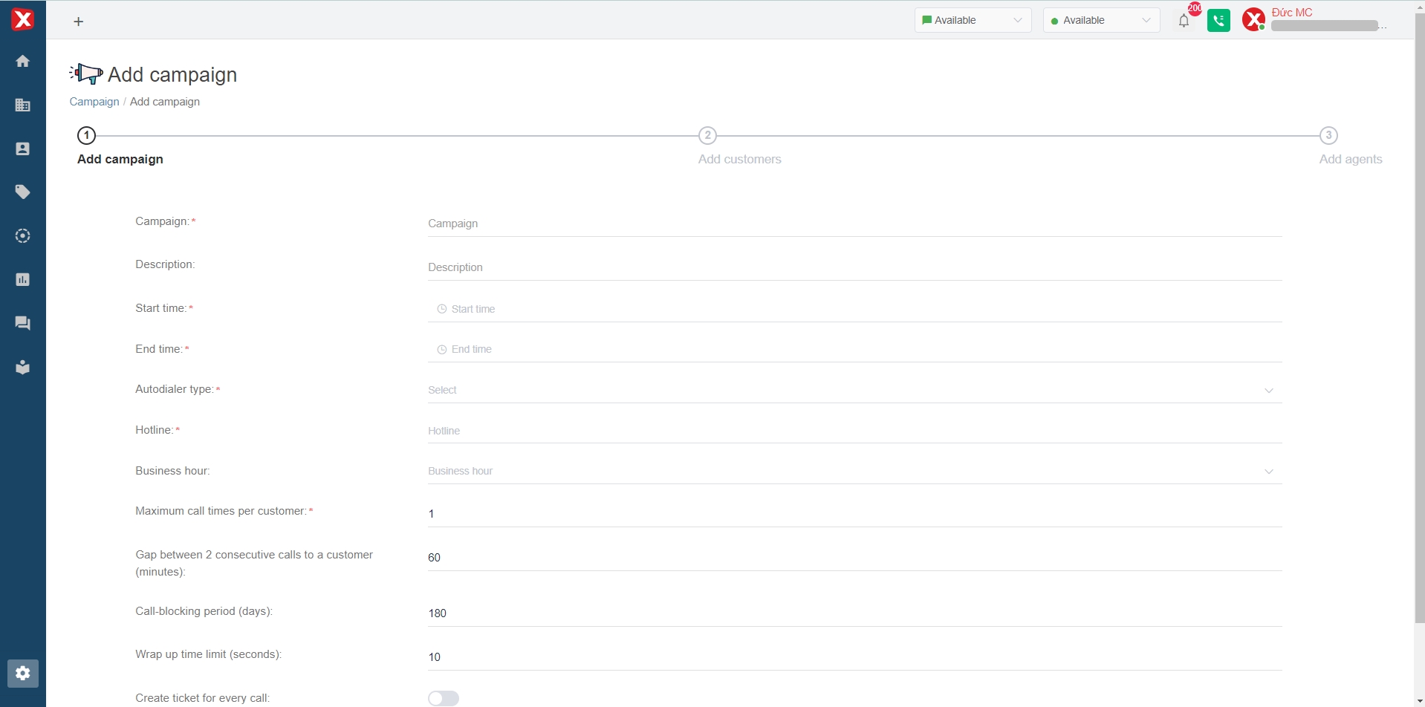Click the Đức MC user profile name
1425x707 pixels.
(1292, 13)
